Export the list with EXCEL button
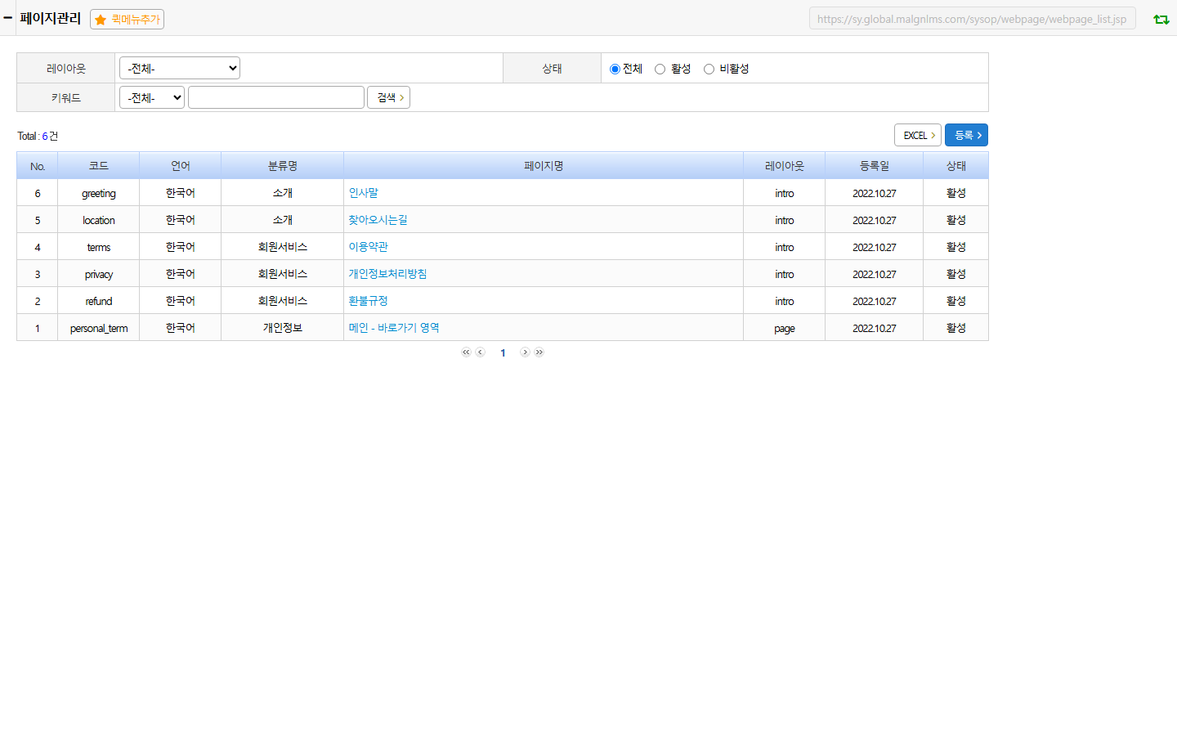The image size is (1177, 736). [x=918, y=135]
